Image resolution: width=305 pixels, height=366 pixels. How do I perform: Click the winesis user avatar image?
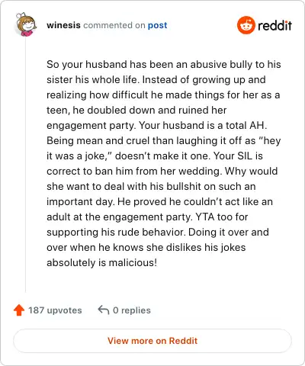coord(26,24)
